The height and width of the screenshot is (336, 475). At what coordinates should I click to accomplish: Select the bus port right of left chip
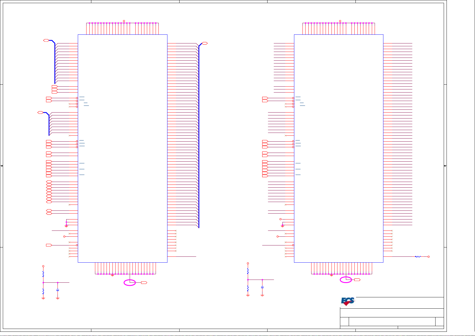click(205, 43)
